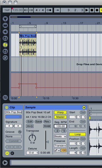
Task: Toggle the Clip activator button
Action: (6, 107)
